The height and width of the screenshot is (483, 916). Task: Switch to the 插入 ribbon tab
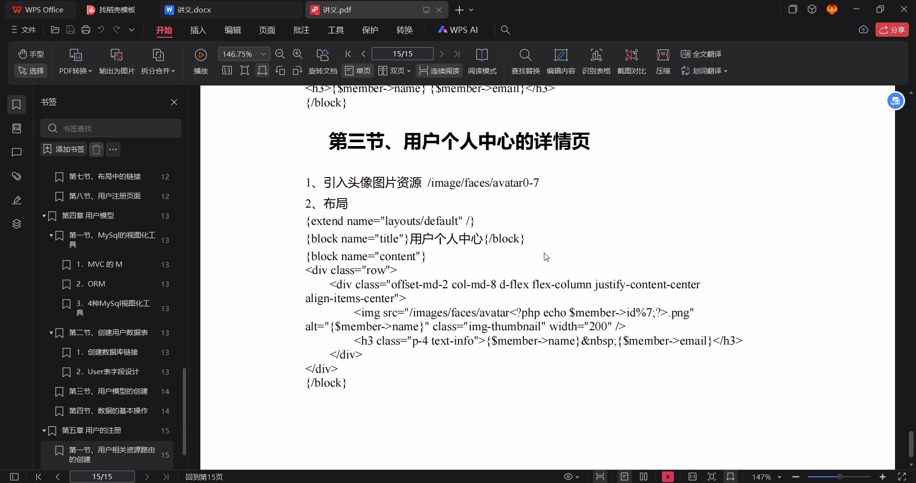(x=198, y=30)
